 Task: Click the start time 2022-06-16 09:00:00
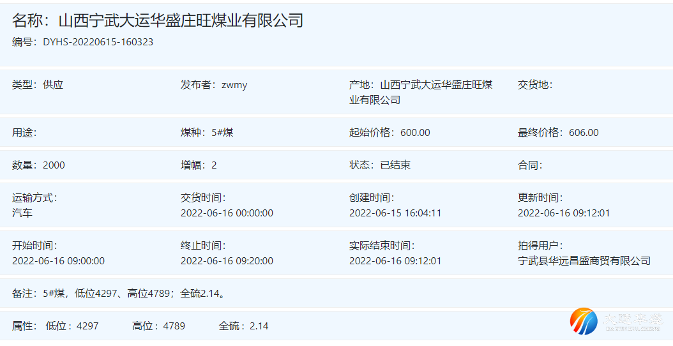(58, 260)
